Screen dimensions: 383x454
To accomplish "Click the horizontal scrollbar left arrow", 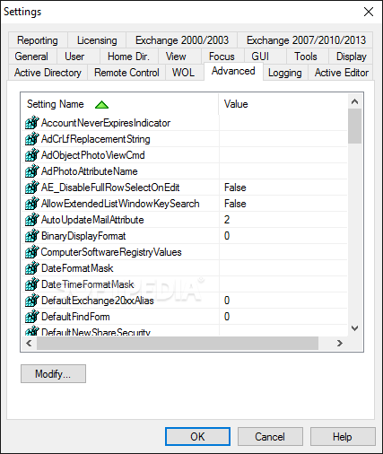I will [x=29, y=343].
